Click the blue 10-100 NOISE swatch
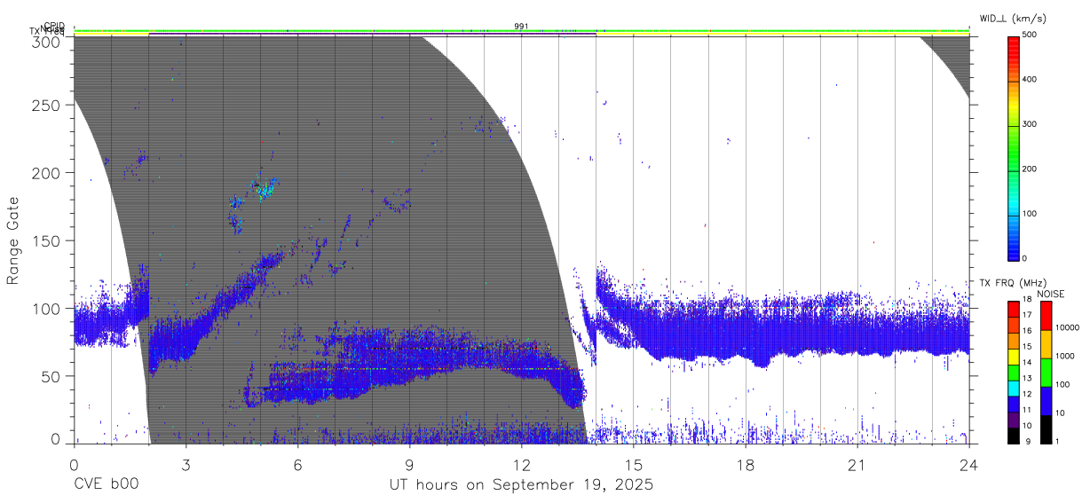The image size is (1090, 503). coord(1045,400)
